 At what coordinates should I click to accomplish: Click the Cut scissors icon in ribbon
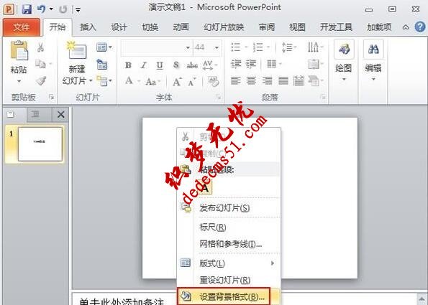point(40,47)
